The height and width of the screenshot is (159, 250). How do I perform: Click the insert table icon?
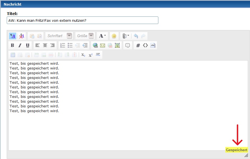13,55
